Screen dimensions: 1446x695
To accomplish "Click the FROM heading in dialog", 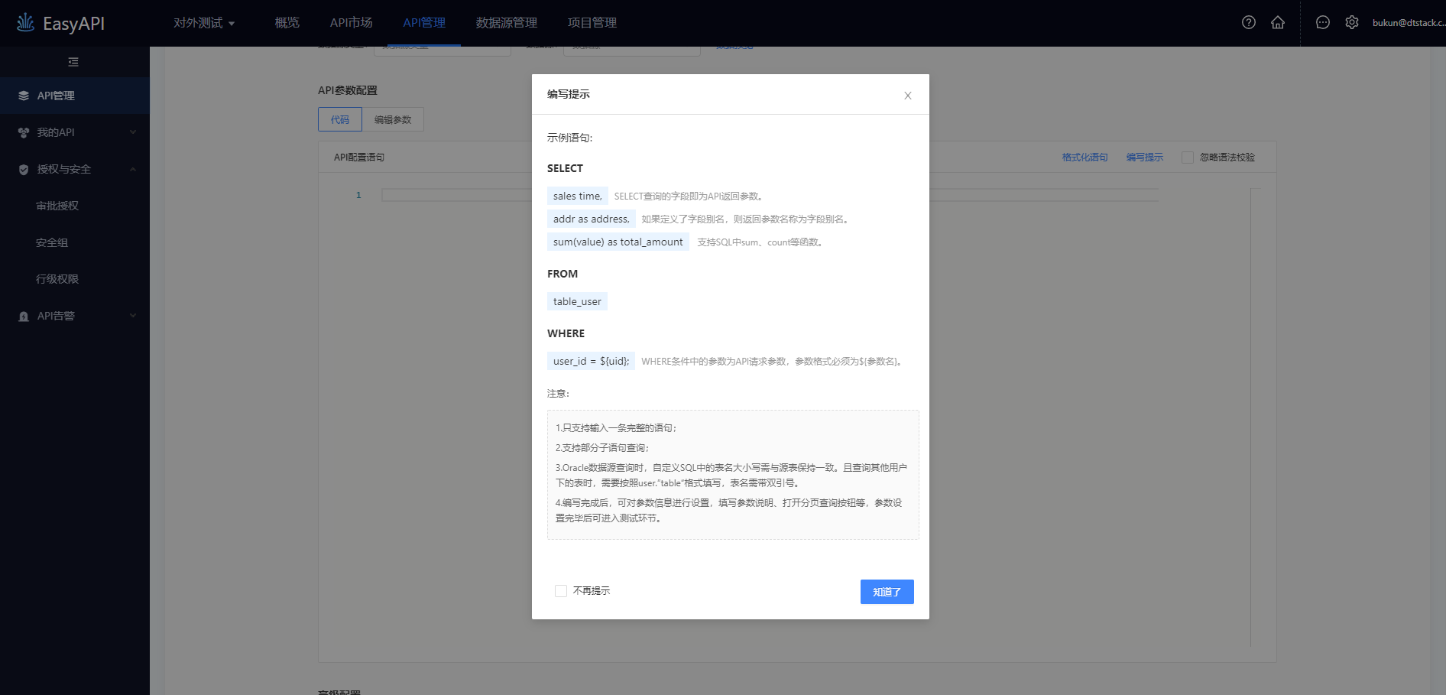I will pyautogui.click(x=563, y=274).
